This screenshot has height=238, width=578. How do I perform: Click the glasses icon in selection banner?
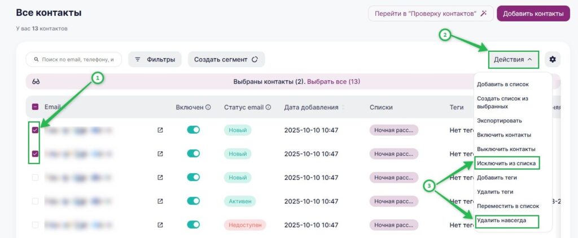(x=36, y=82)
